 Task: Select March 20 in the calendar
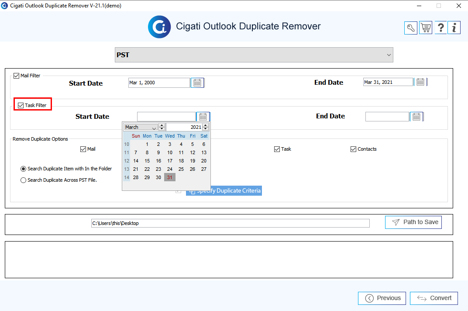(x=204, y=161)
